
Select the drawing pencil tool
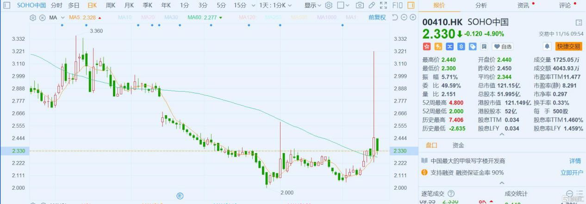372,6
